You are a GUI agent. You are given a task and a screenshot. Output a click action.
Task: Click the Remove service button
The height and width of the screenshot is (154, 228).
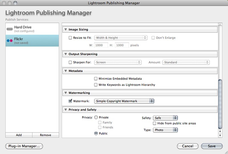tap(46, 135)
